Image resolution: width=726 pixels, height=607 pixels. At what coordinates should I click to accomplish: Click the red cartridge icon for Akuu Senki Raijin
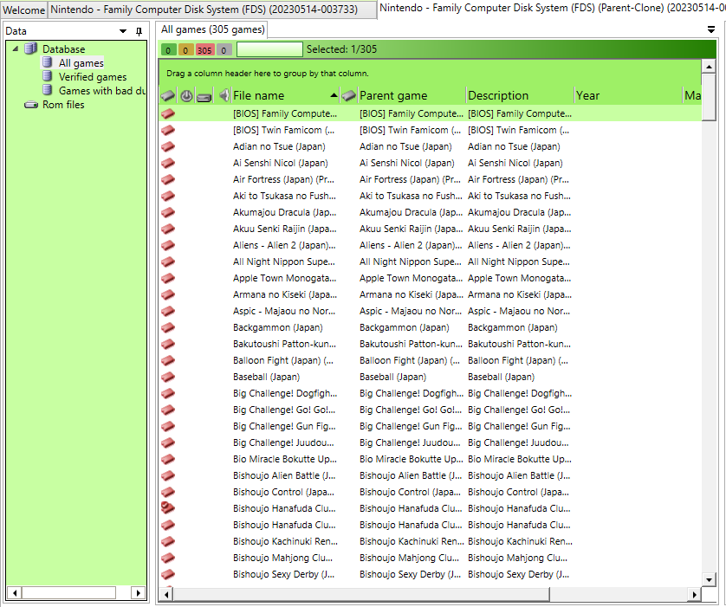coord(167,229)
